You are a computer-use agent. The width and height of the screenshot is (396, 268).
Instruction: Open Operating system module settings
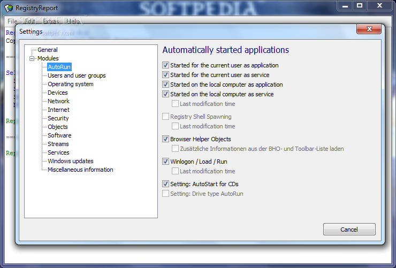[x=71, y=84]
